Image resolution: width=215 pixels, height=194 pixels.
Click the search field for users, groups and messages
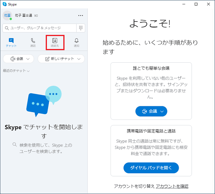[39, 28]
